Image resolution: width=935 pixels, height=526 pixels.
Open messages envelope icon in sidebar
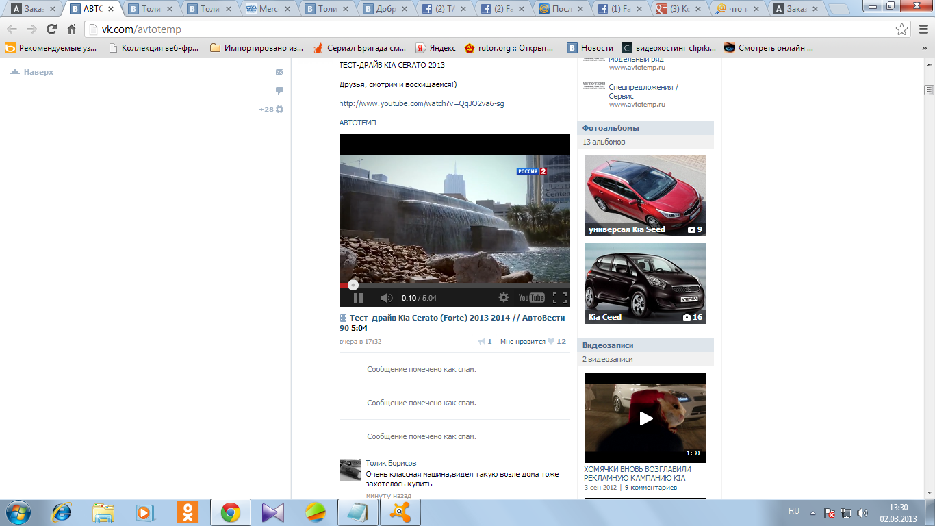(280, 72)
